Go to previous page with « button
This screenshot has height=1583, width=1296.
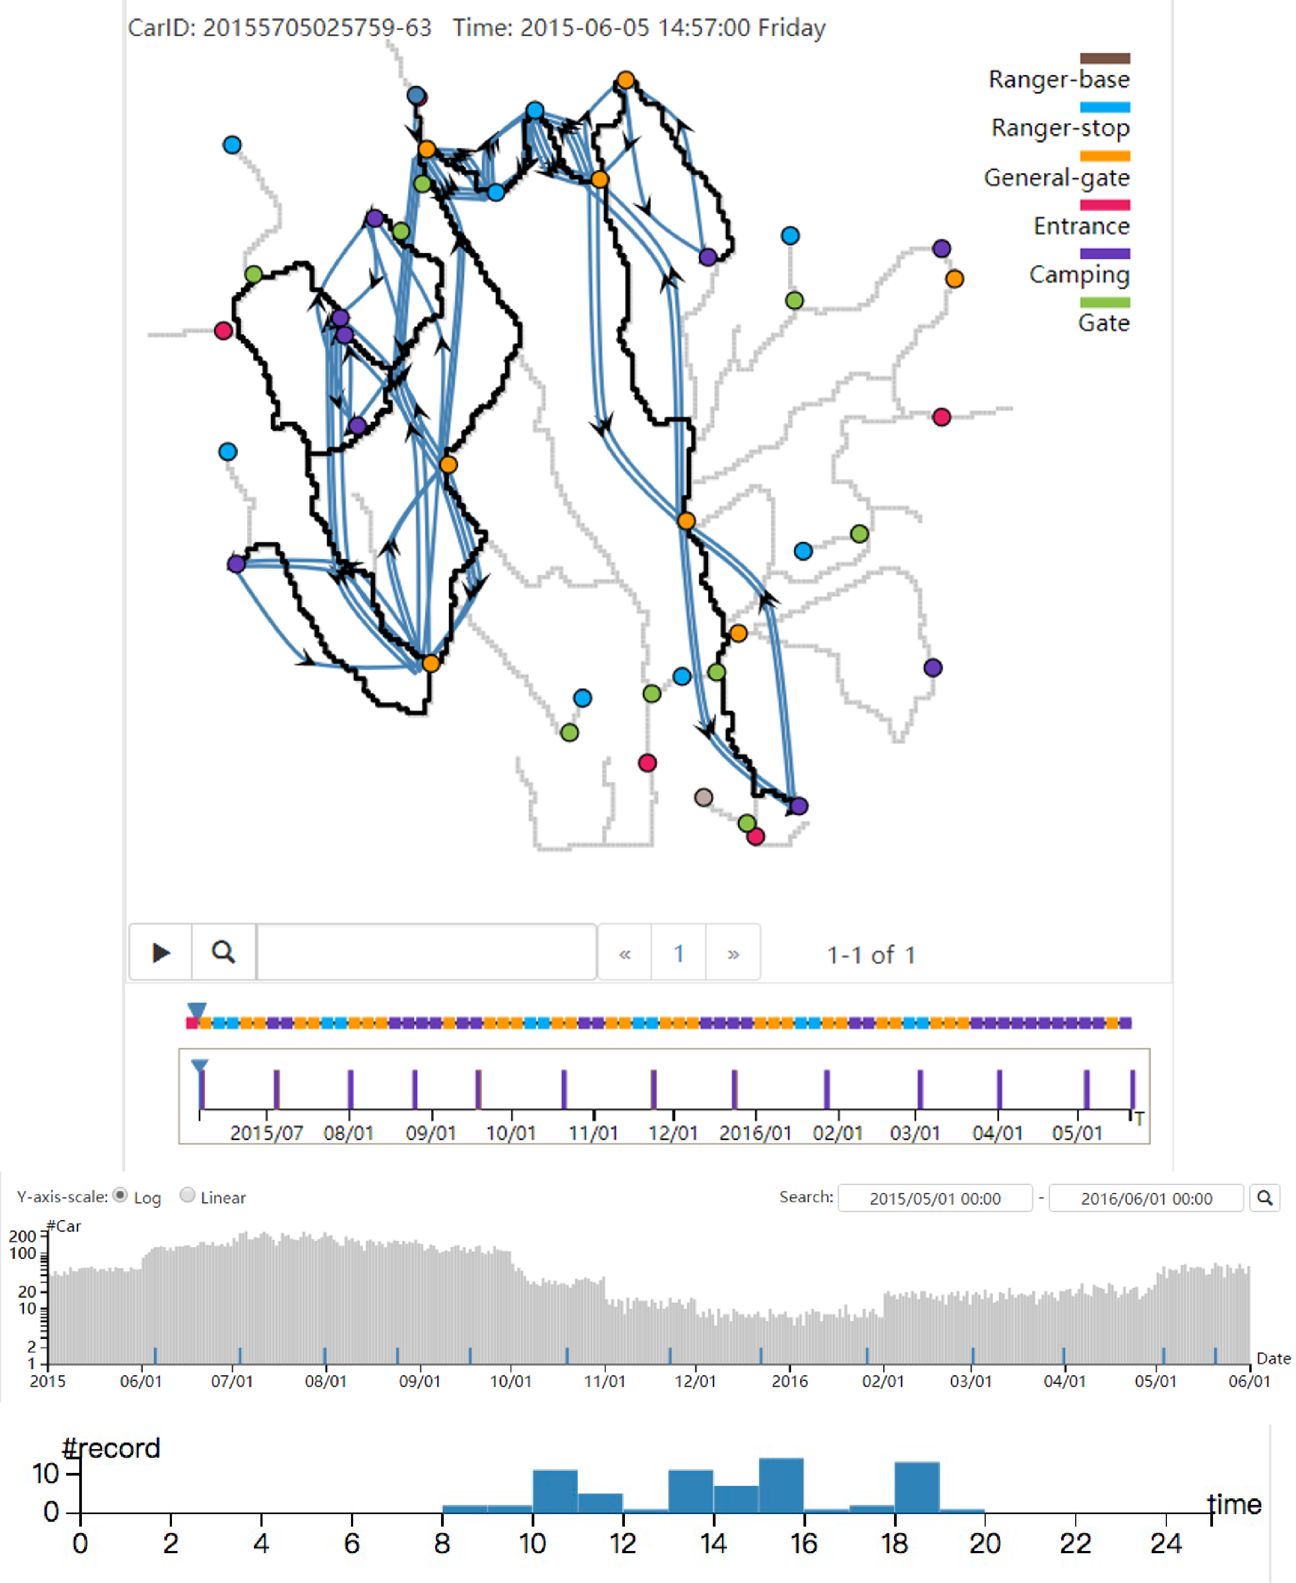[625, 953]
